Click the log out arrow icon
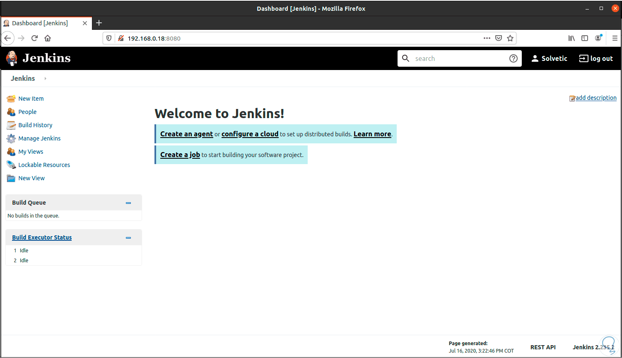 [583, 58]
